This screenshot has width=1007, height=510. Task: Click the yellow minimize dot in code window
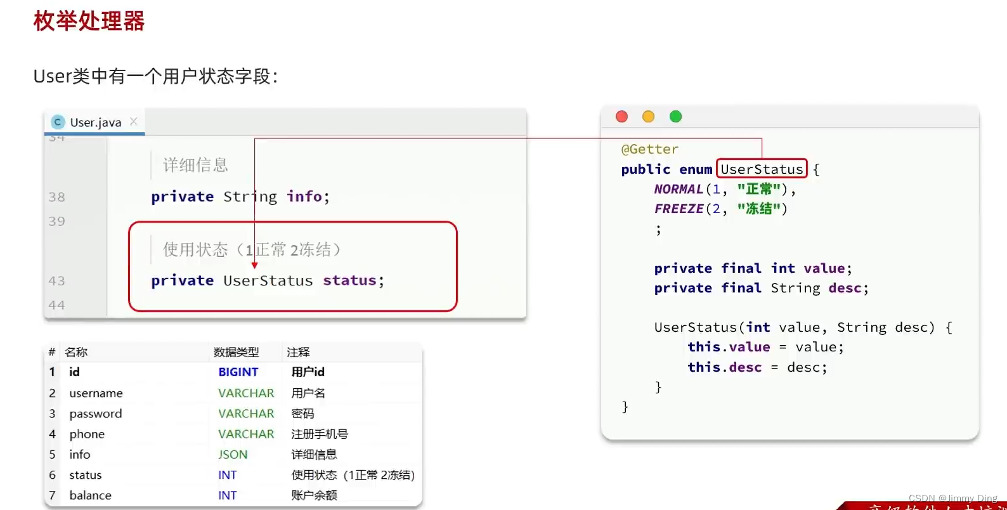648,117
